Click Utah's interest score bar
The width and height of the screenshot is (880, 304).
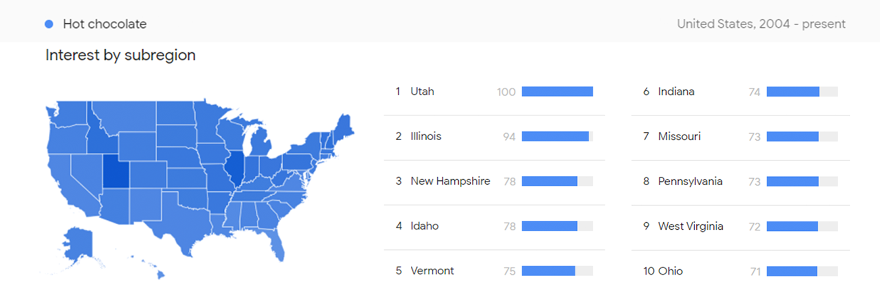point(557,91)
